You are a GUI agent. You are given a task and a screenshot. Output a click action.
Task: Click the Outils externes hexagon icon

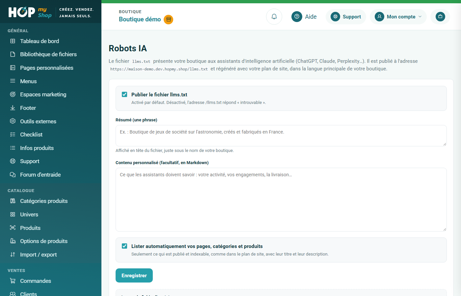coord(13,121)
